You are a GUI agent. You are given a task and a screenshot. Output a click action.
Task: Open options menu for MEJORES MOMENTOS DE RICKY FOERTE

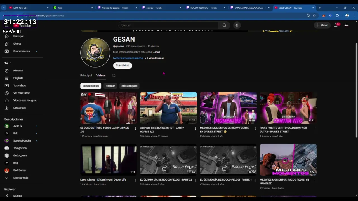click(255, 128)
